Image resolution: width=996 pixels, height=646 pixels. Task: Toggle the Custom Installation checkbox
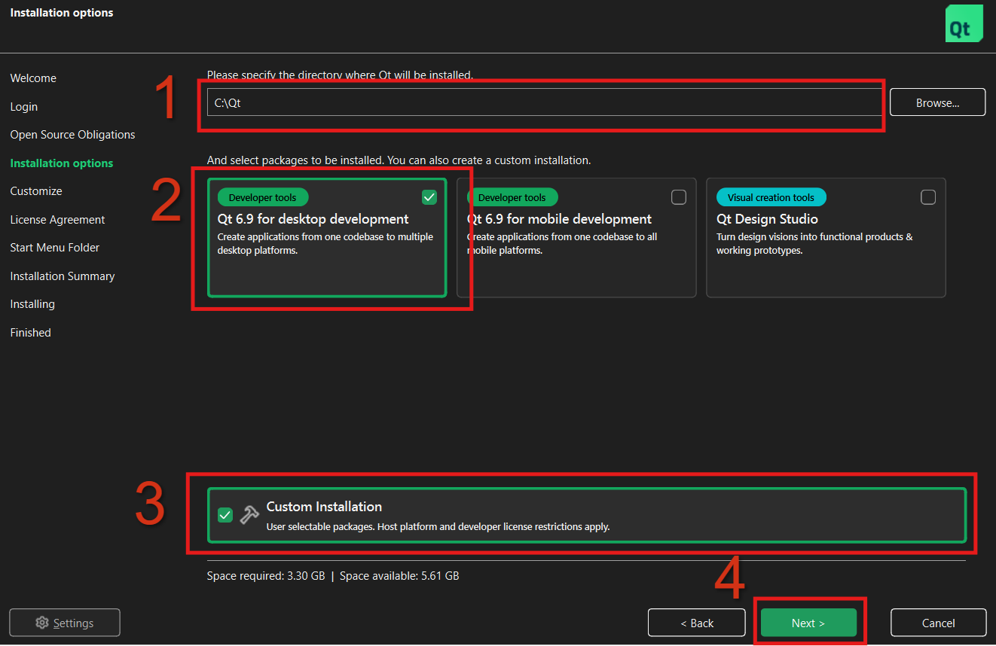225,515
